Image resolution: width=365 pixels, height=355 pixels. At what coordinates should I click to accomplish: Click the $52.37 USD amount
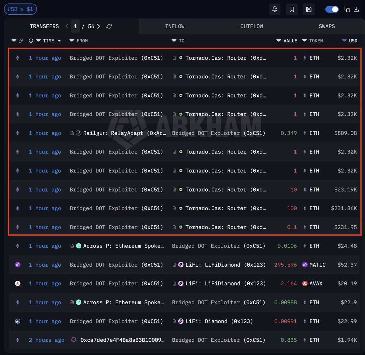click(347, 265)
